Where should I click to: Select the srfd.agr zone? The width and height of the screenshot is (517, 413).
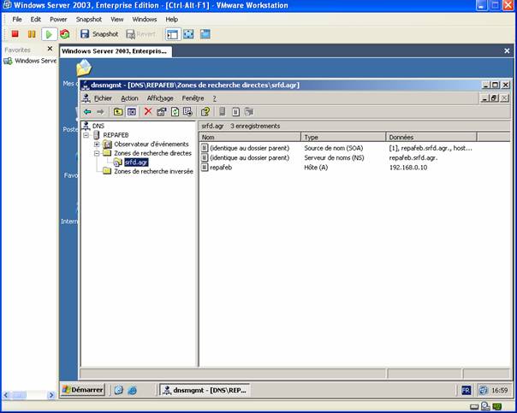pos(136,162)
